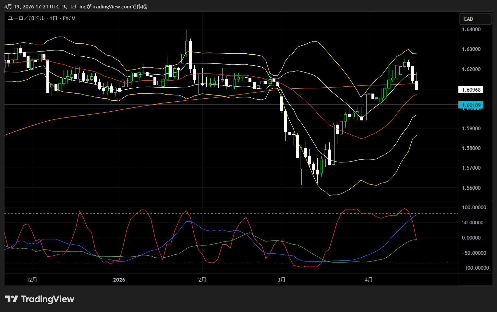The width and height of the screenshot is (497, 312).
Task: Click the 1.59000 price axis label
Action: tap(471, 128)
